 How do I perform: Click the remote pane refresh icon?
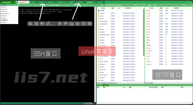coord(184,5)
